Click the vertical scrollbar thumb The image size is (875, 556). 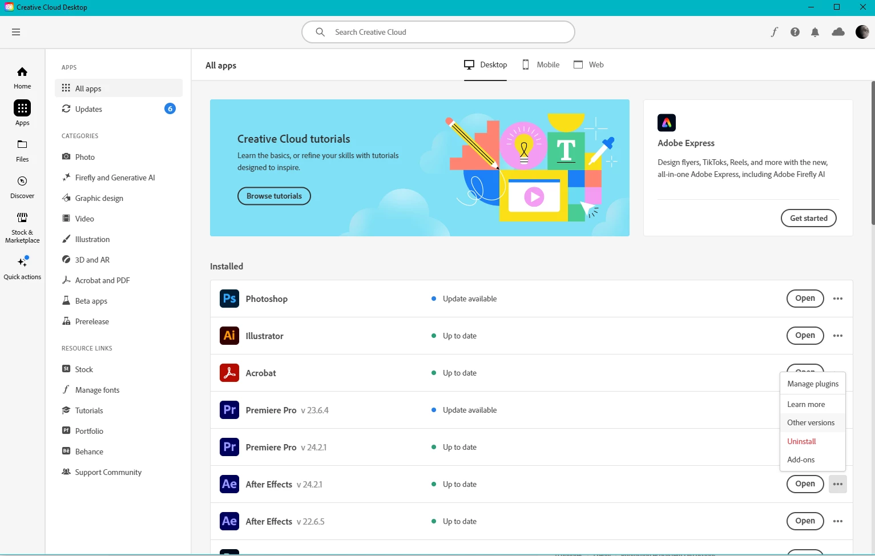(x=873, y=152)
